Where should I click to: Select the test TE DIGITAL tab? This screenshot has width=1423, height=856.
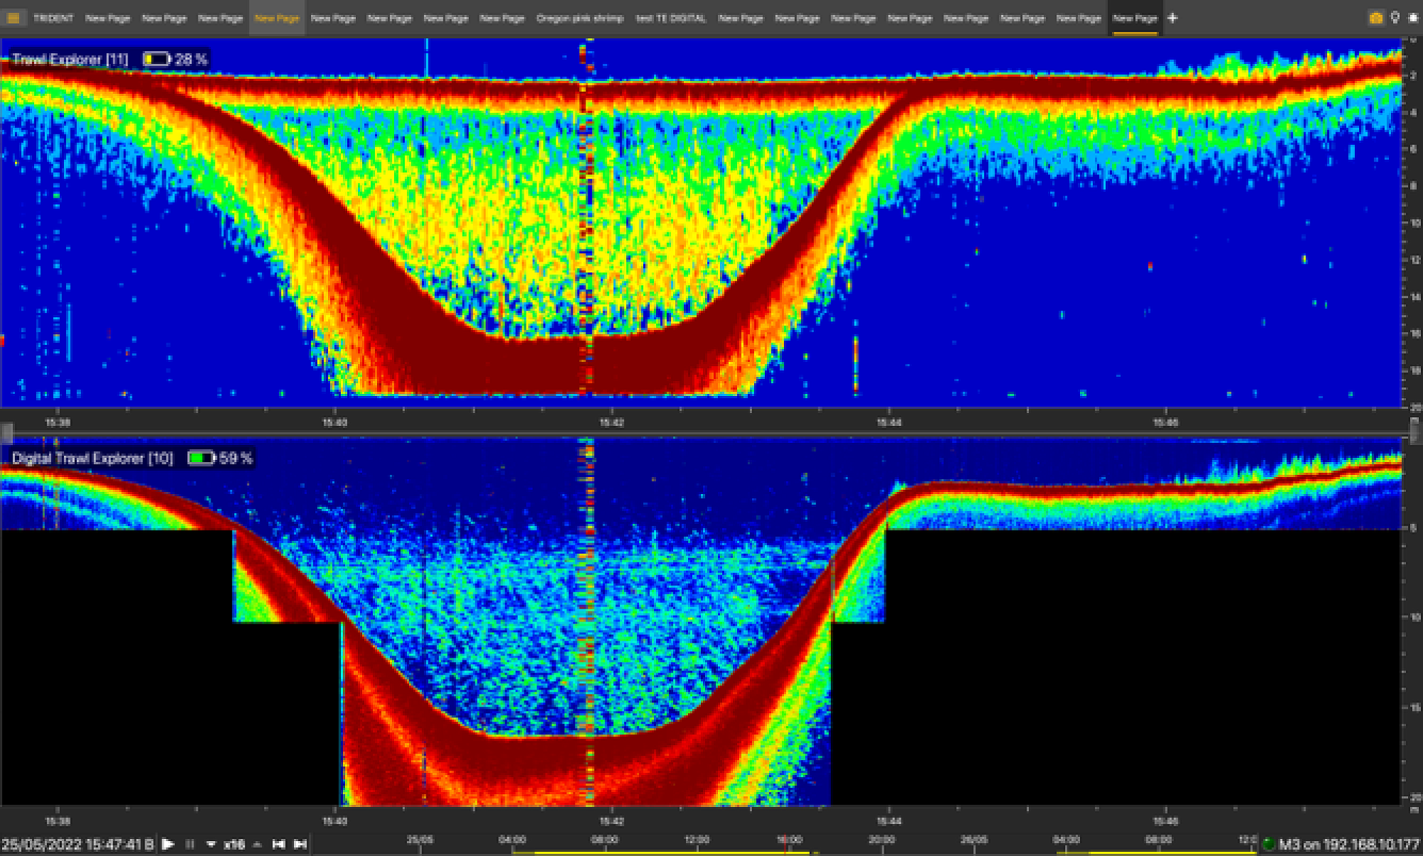coord(671,18)
